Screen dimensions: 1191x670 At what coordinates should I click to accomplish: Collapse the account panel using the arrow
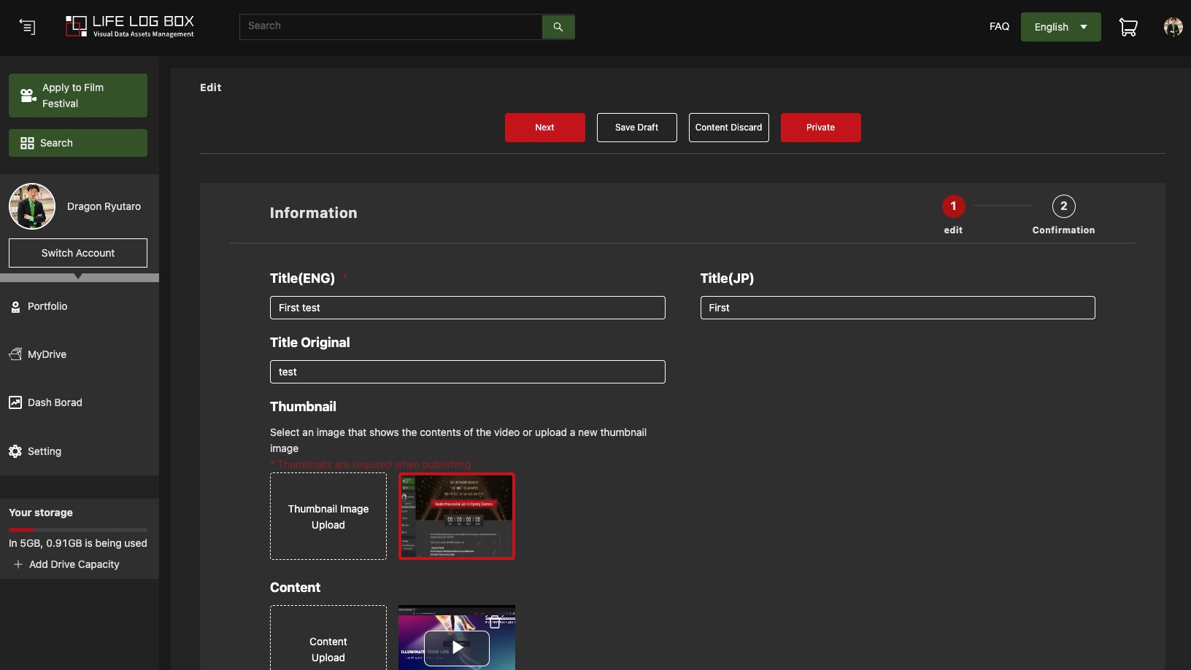pos(78,277)
